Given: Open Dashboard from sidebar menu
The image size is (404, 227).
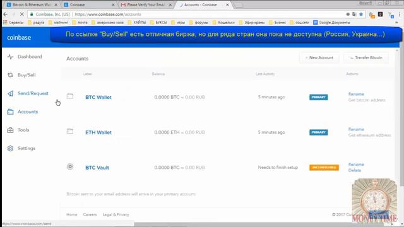Looking at the screenshot, I should [x=30, y=57].
